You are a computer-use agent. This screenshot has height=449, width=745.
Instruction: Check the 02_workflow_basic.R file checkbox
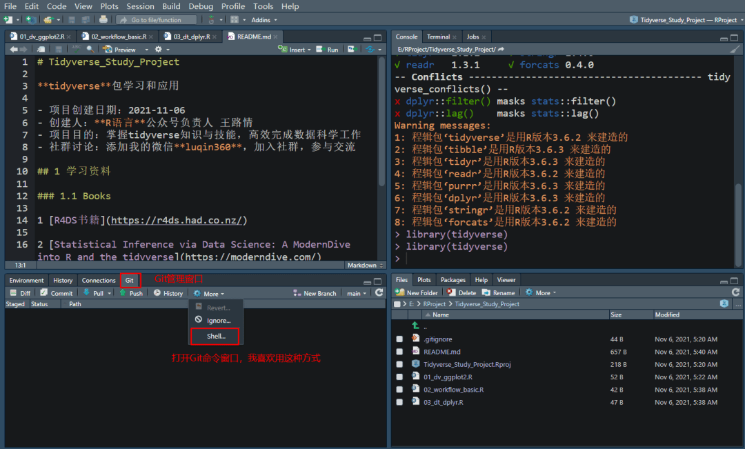click(x=399, y=390)
